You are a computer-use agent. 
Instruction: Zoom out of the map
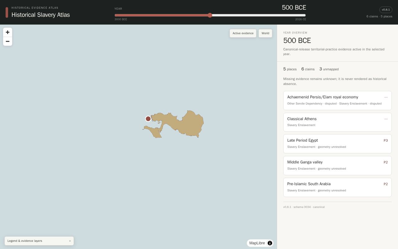[x=7, y=41]
